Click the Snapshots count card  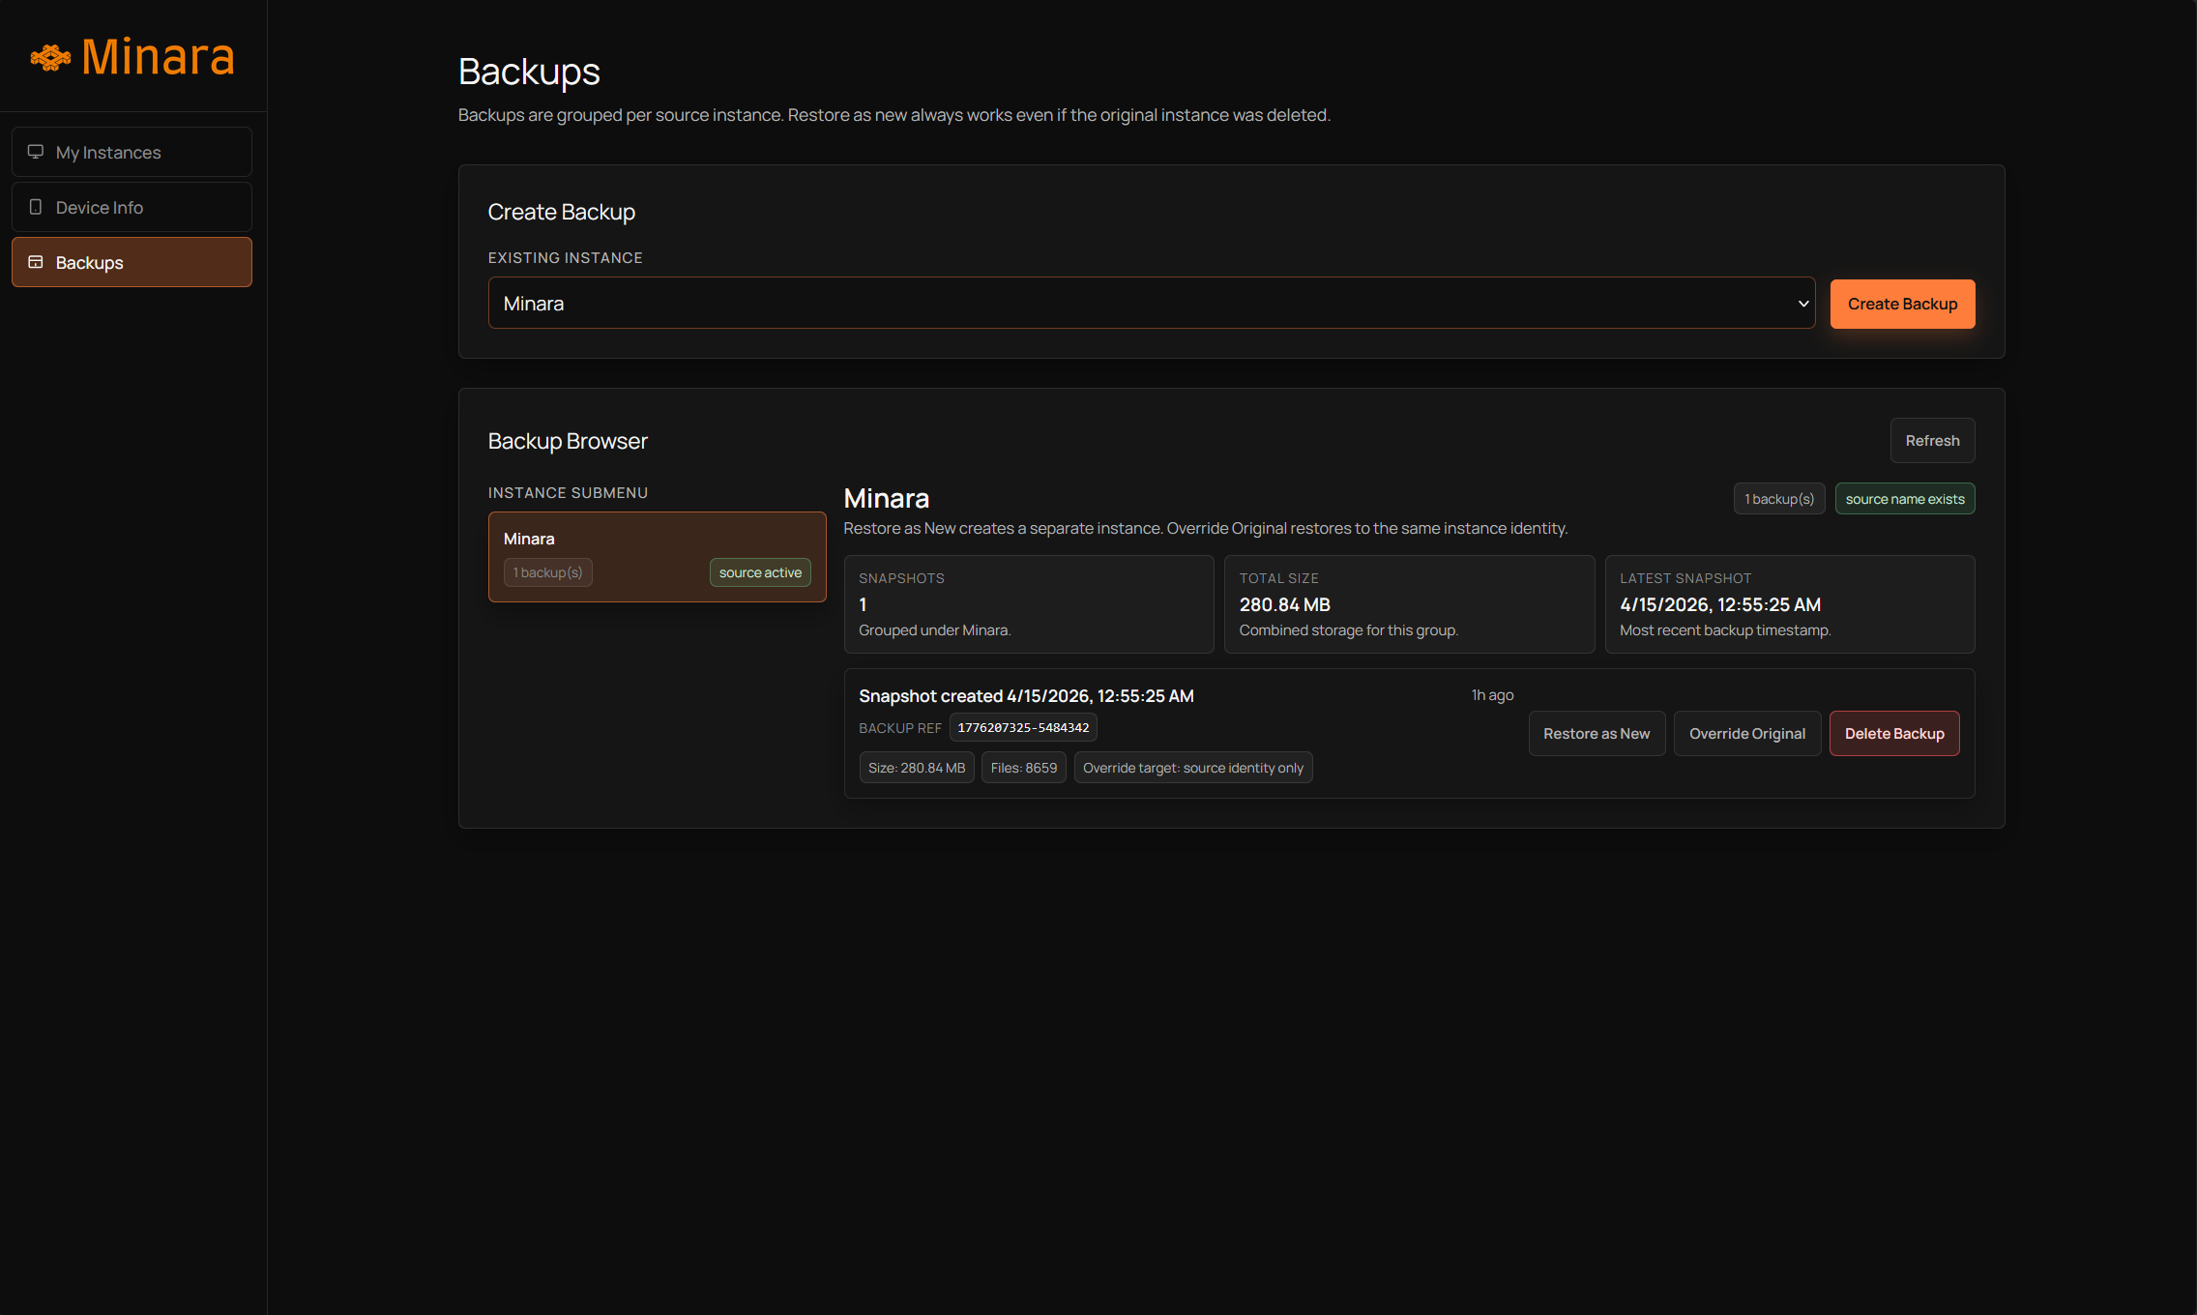click(1029, 604)
